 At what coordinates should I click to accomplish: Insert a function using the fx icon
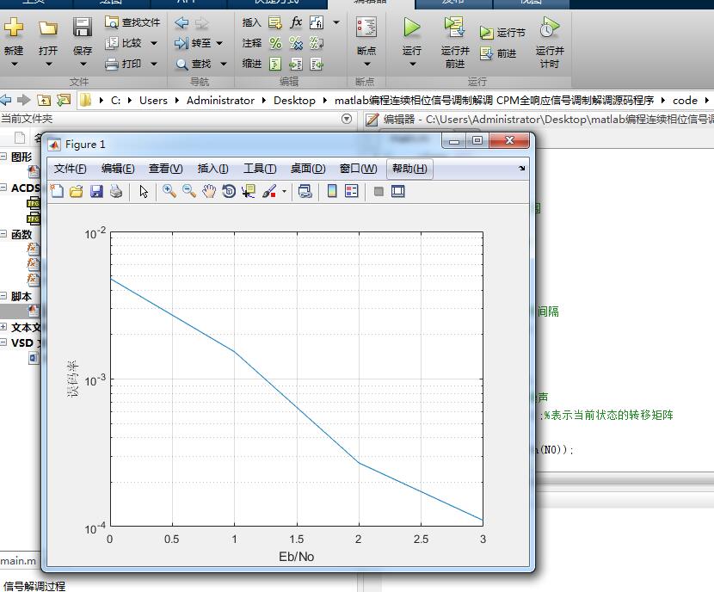point(296,22)
